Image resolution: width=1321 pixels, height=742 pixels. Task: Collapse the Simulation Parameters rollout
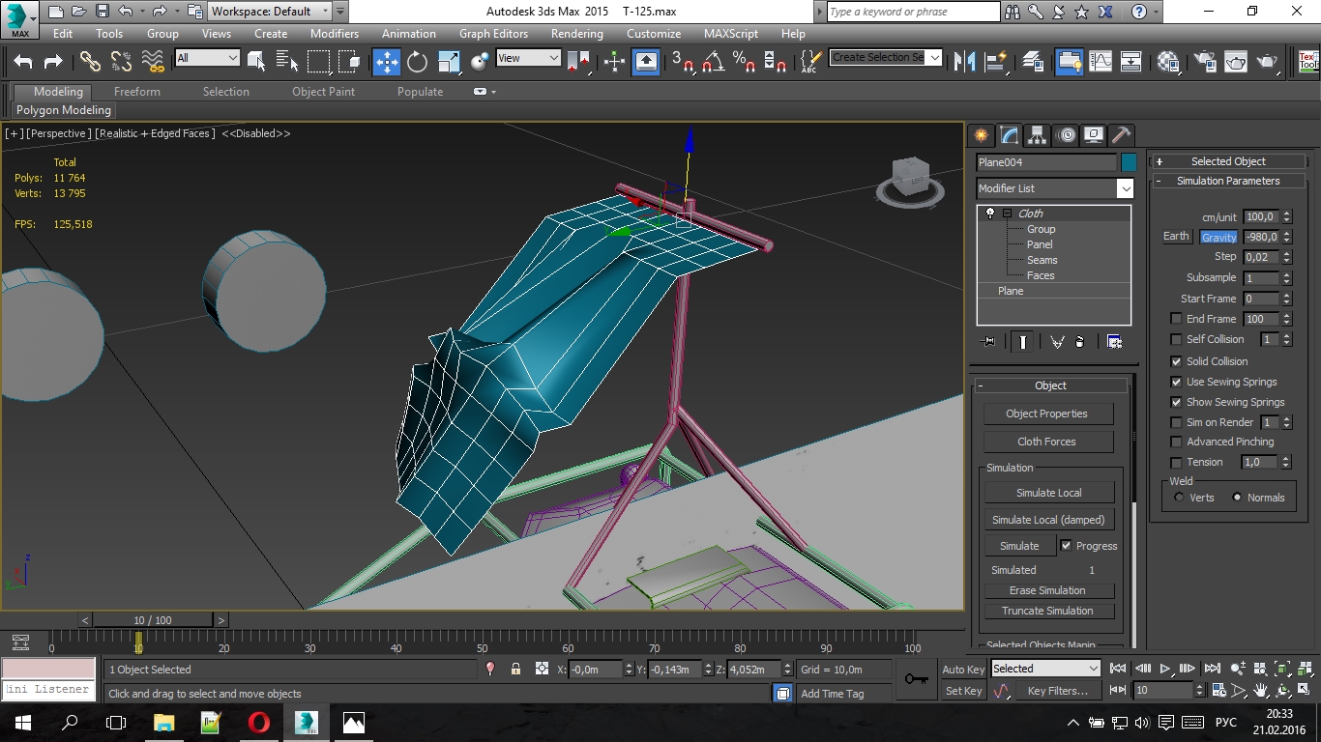pos(1227,181)
